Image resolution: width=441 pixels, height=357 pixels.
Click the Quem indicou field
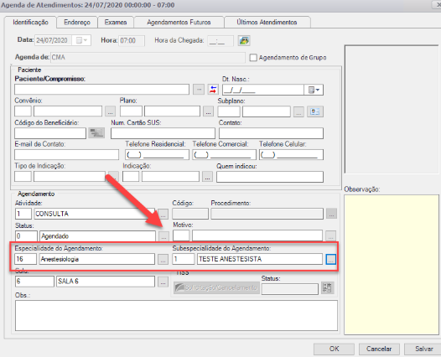point(270,177)
